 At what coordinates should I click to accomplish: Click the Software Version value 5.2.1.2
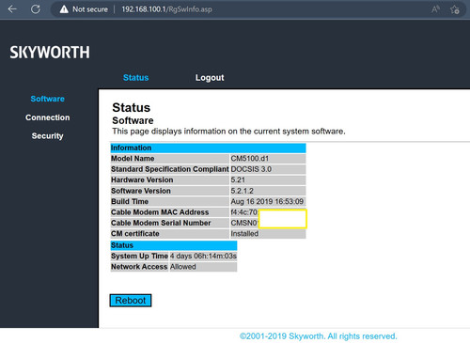tap(242, 191)
